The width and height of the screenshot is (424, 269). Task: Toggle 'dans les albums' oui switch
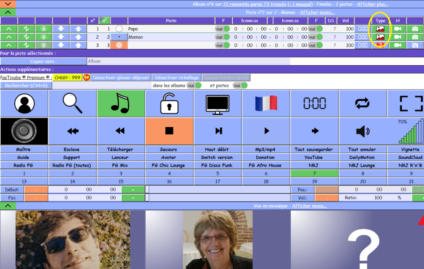tap(194, 86)
